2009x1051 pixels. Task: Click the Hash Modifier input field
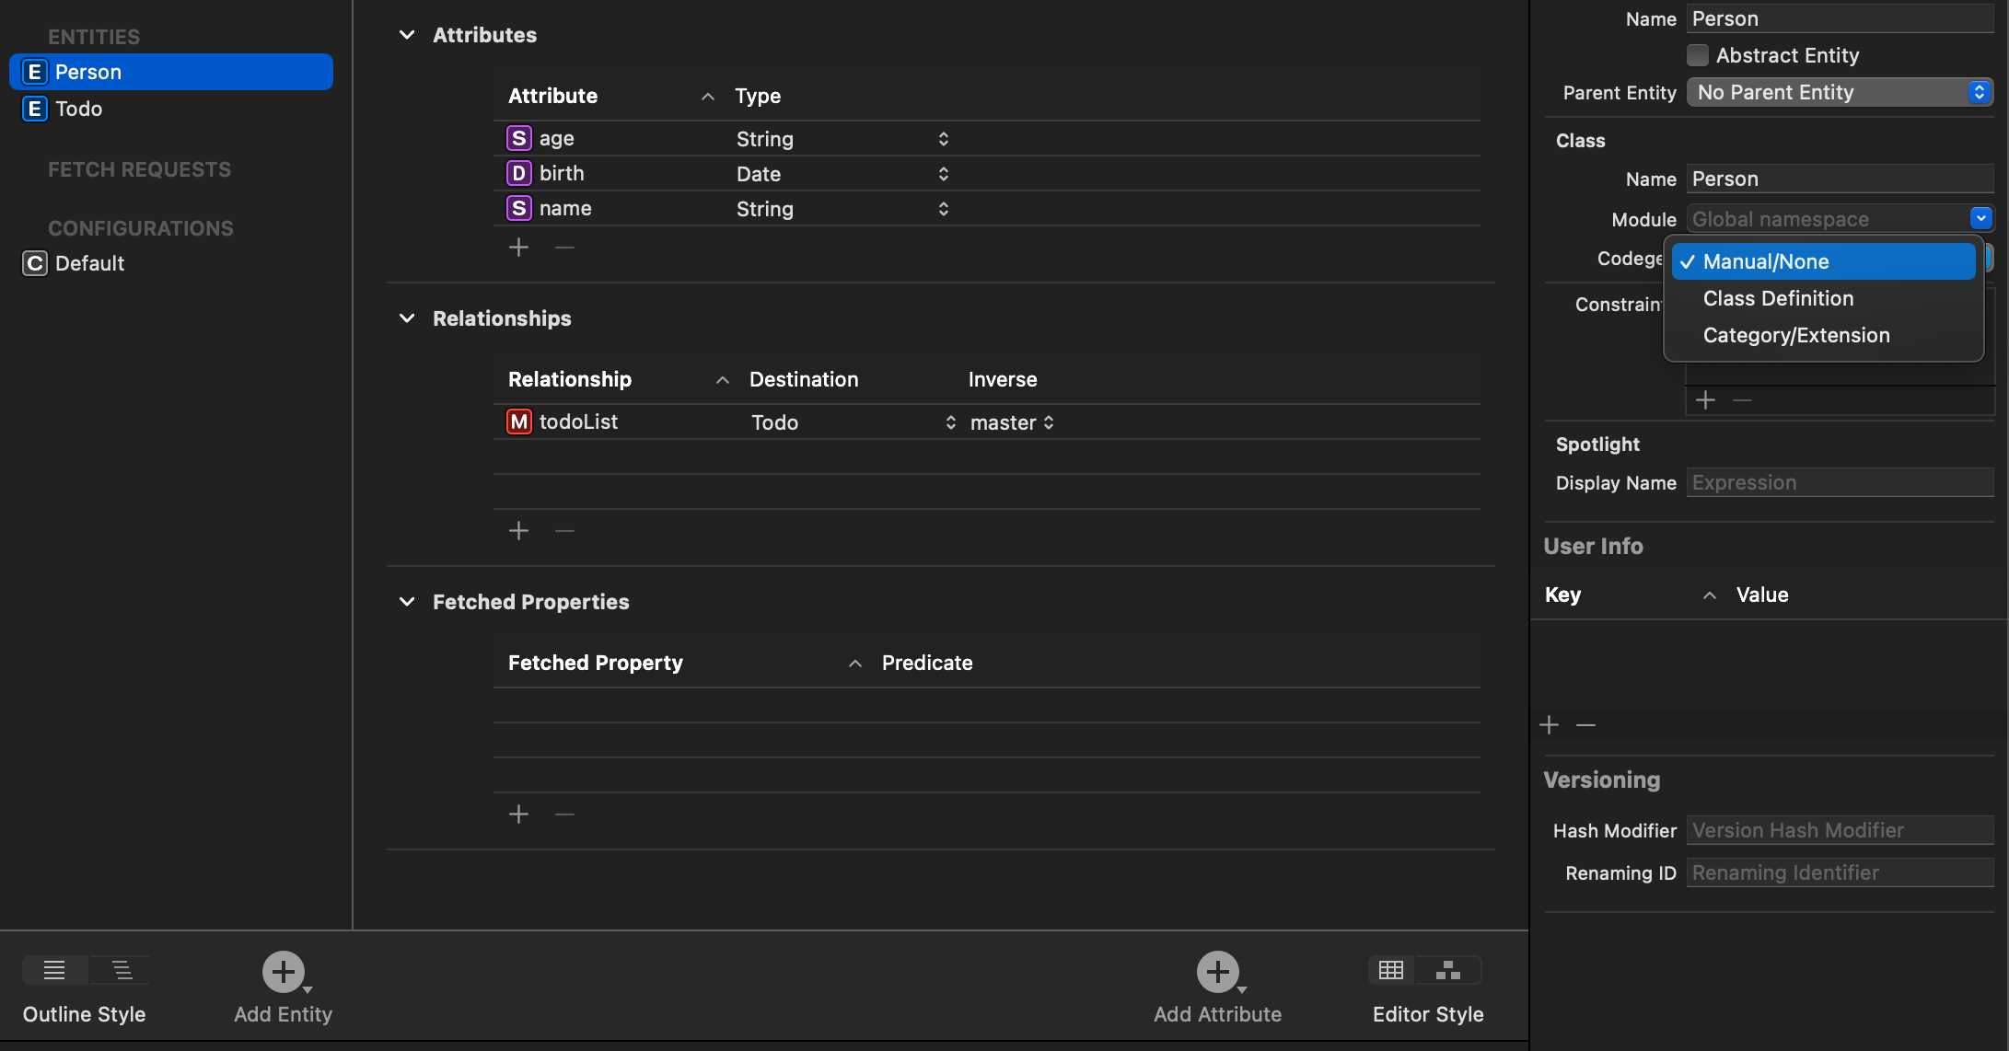(x=1839, y=830)
